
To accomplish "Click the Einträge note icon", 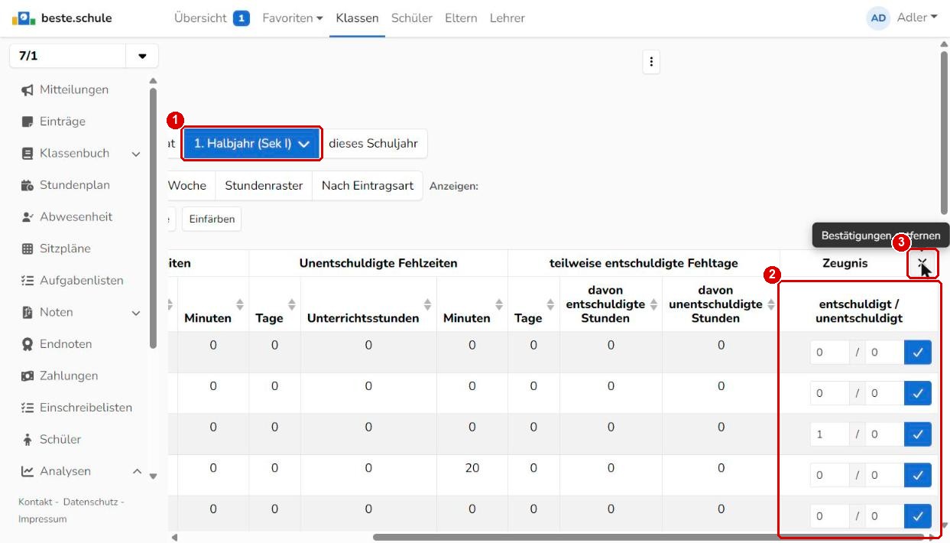I will click(x=28, y=122).
